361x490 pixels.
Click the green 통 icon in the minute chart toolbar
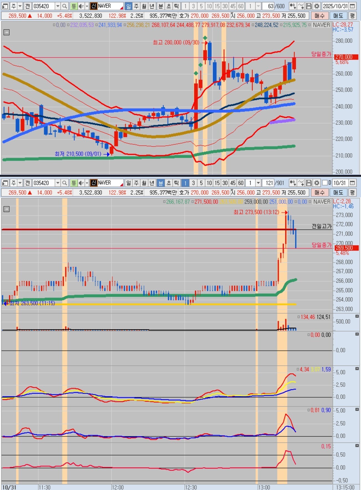(x=73, y=183)
